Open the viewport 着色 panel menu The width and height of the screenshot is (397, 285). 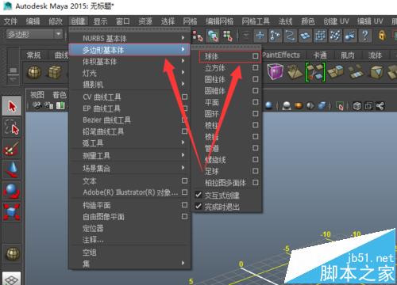pos(60,95)
